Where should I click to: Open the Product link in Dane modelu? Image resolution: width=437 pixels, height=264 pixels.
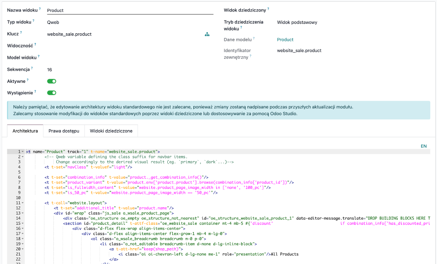(285, 40)
